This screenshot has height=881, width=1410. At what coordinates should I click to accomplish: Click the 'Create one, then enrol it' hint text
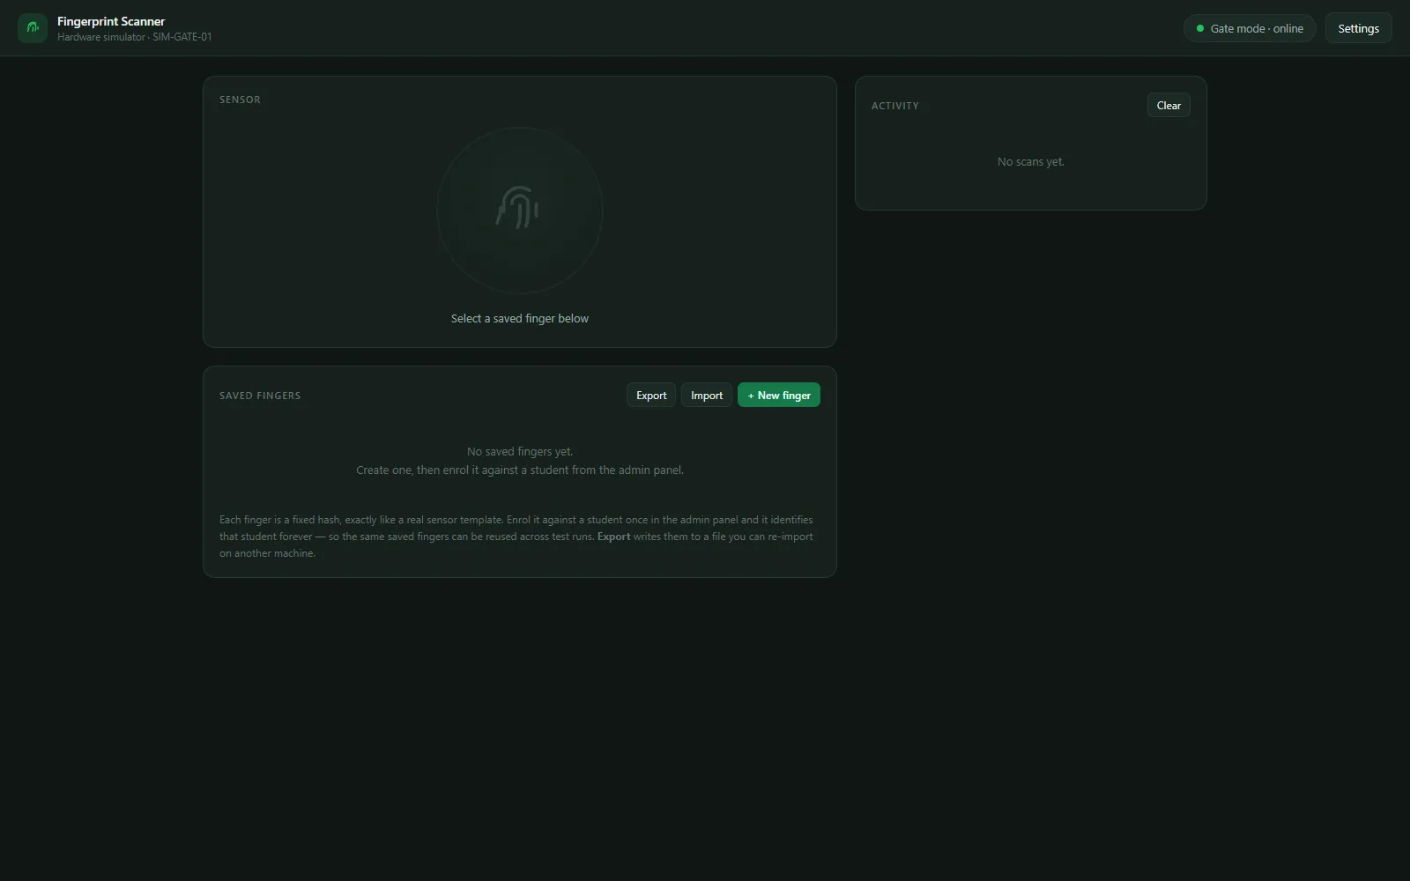click(520, 470)
